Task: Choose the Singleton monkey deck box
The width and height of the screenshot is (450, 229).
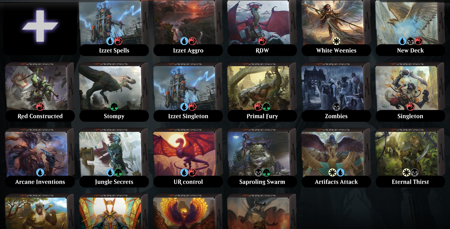Action: click(x=410, y=92)
